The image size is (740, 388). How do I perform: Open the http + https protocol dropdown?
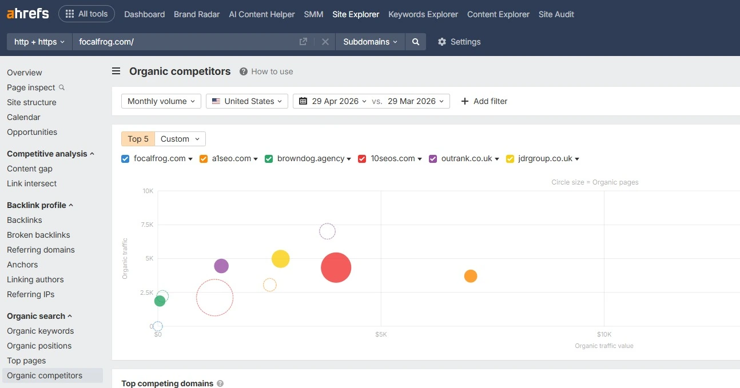pyautogui.click(x=39, y=42)
